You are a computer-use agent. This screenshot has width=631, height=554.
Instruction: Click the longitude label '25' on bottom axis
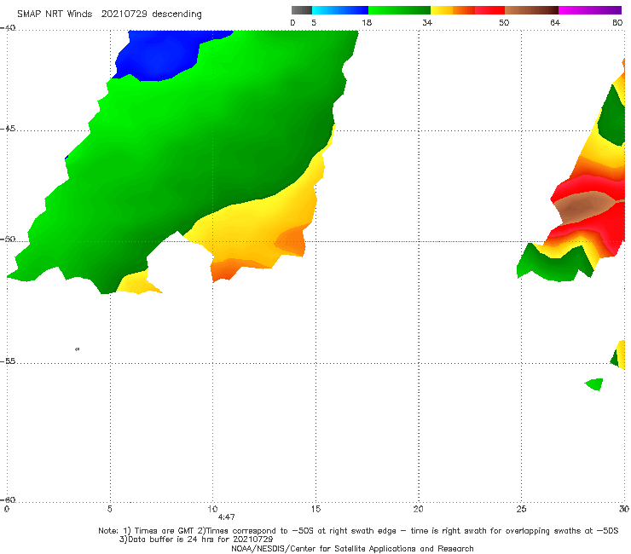(521, 509)
